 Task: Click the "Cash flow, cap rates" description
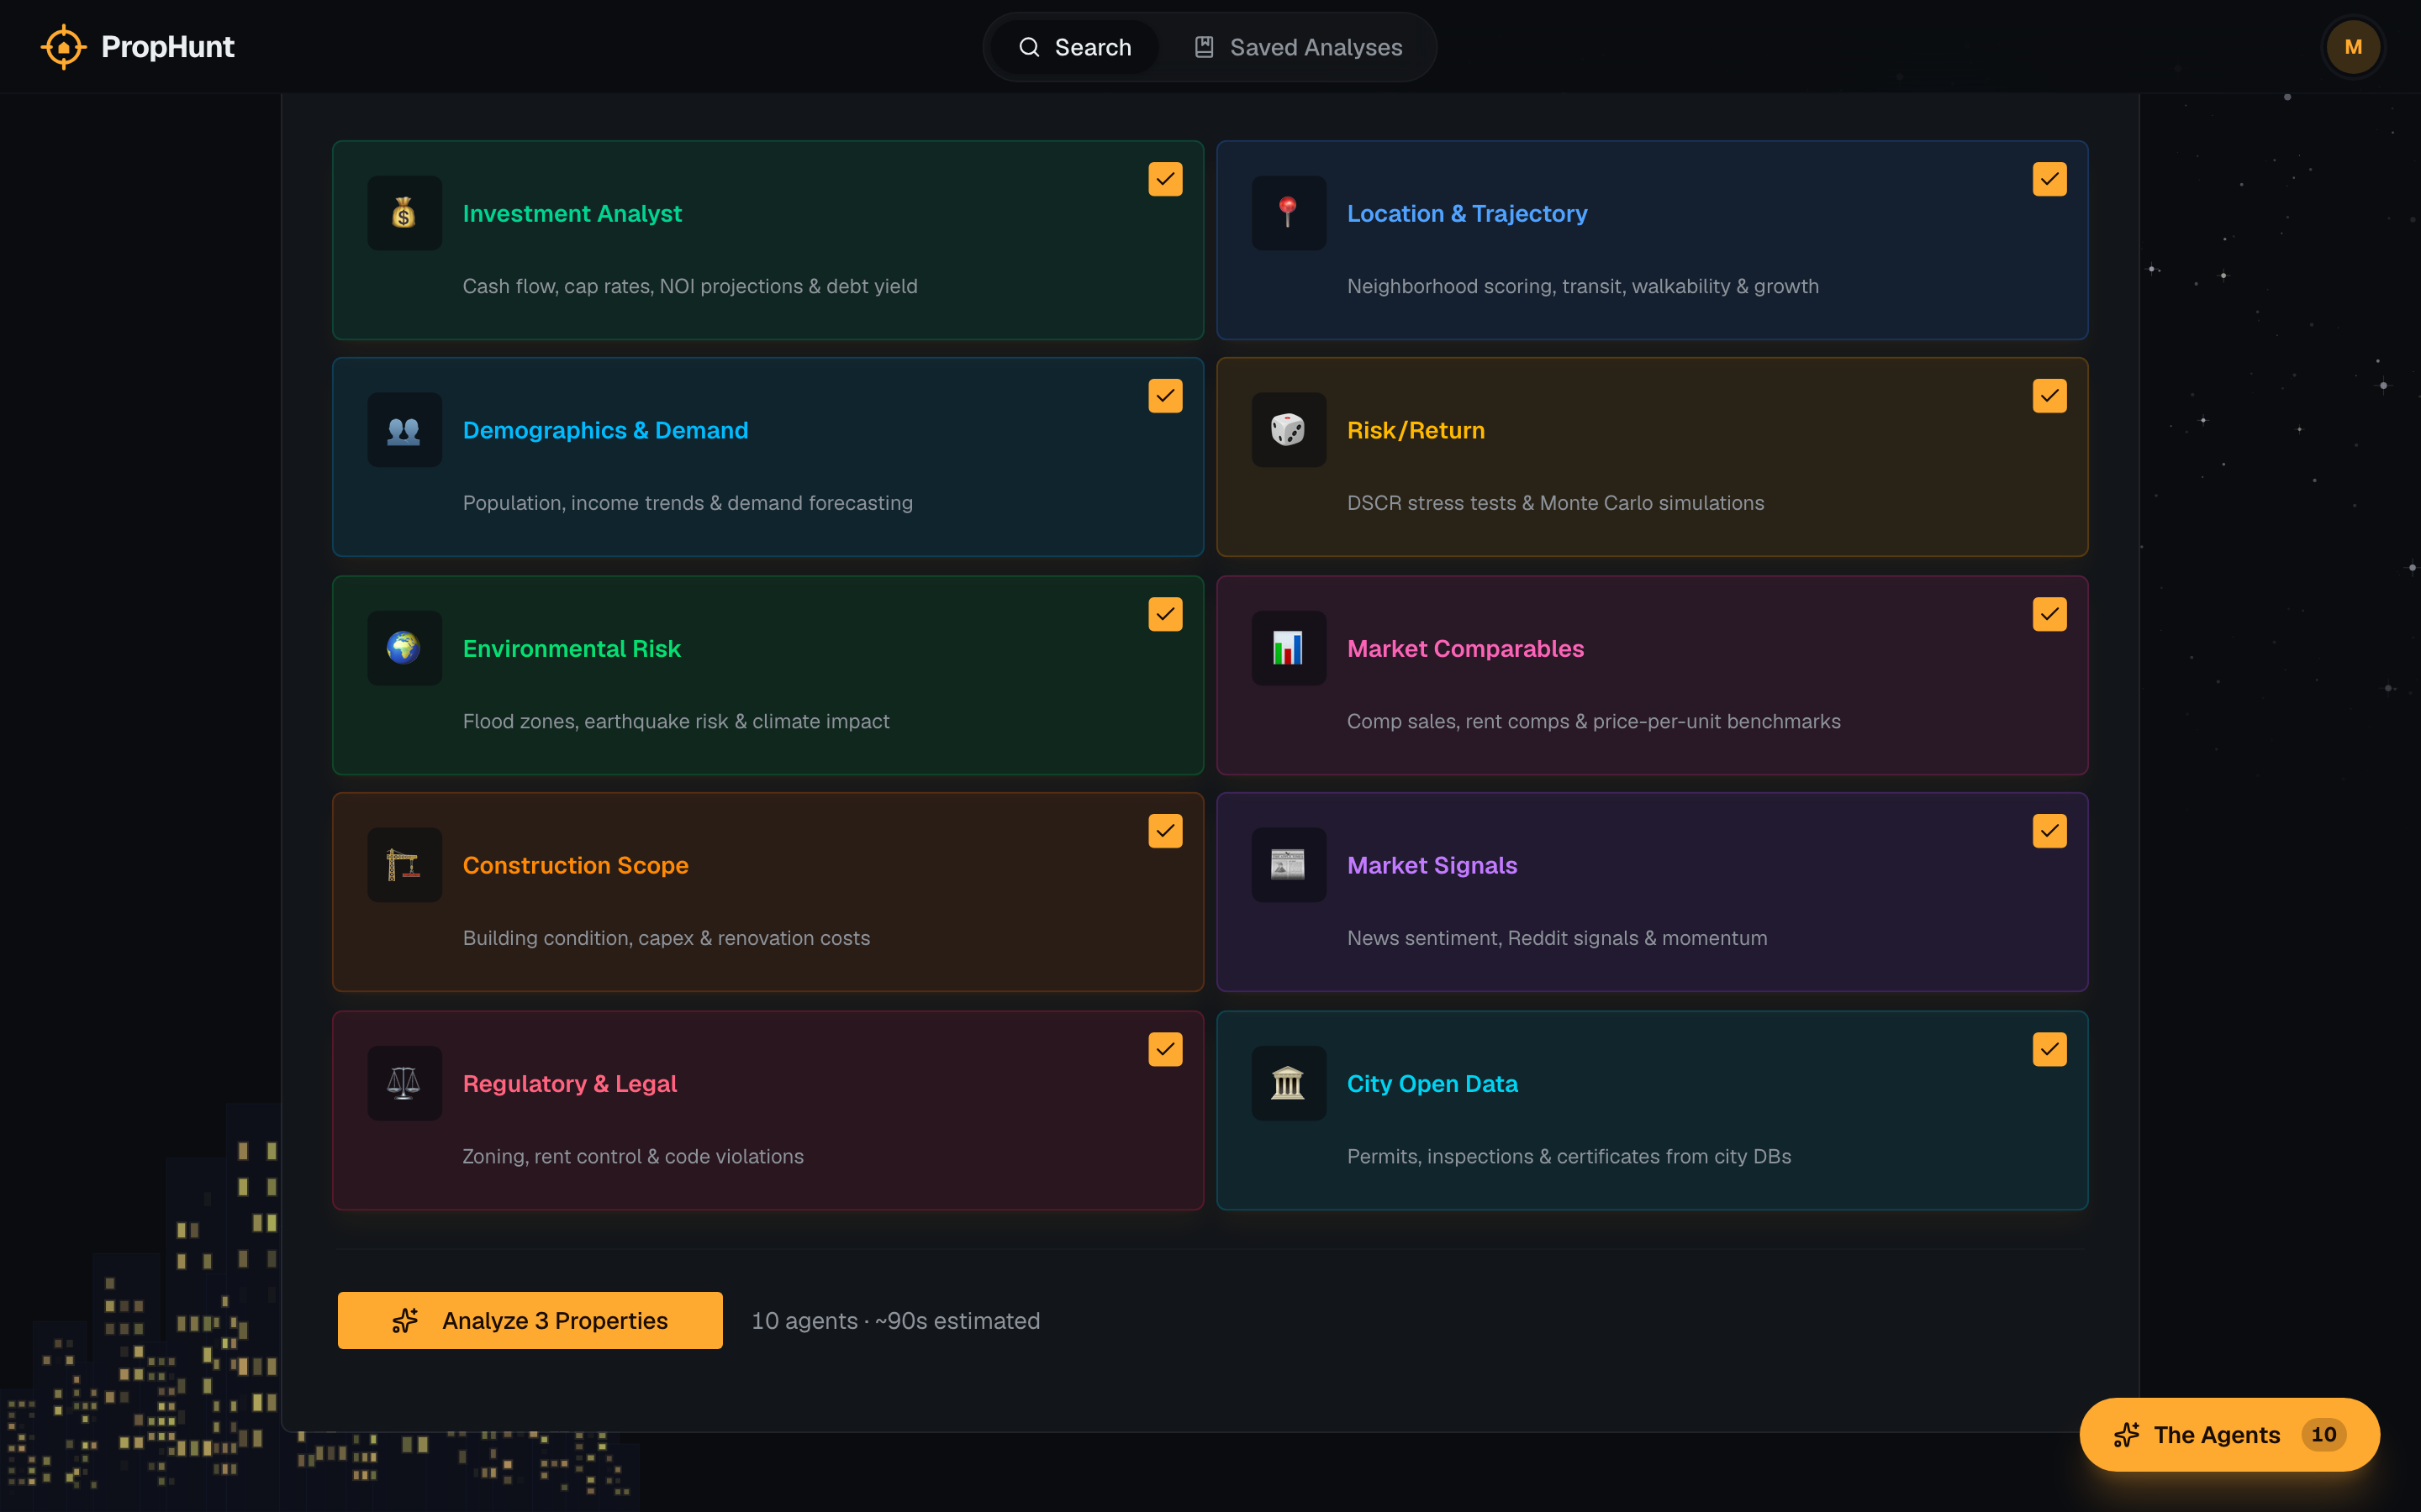click(x=689, y=286)
